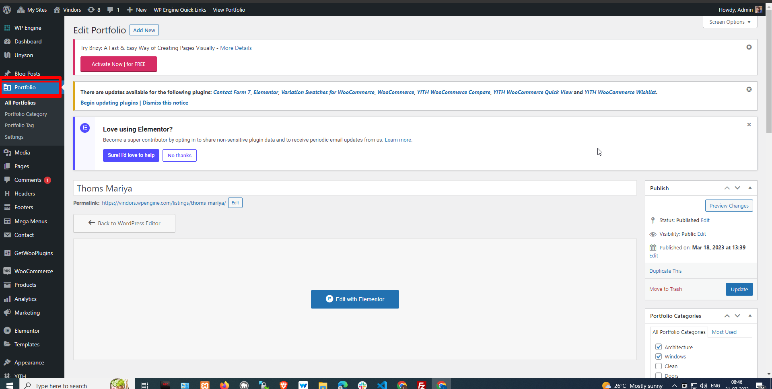Click the Blog Posts pin icon

(x=7, y=74)
